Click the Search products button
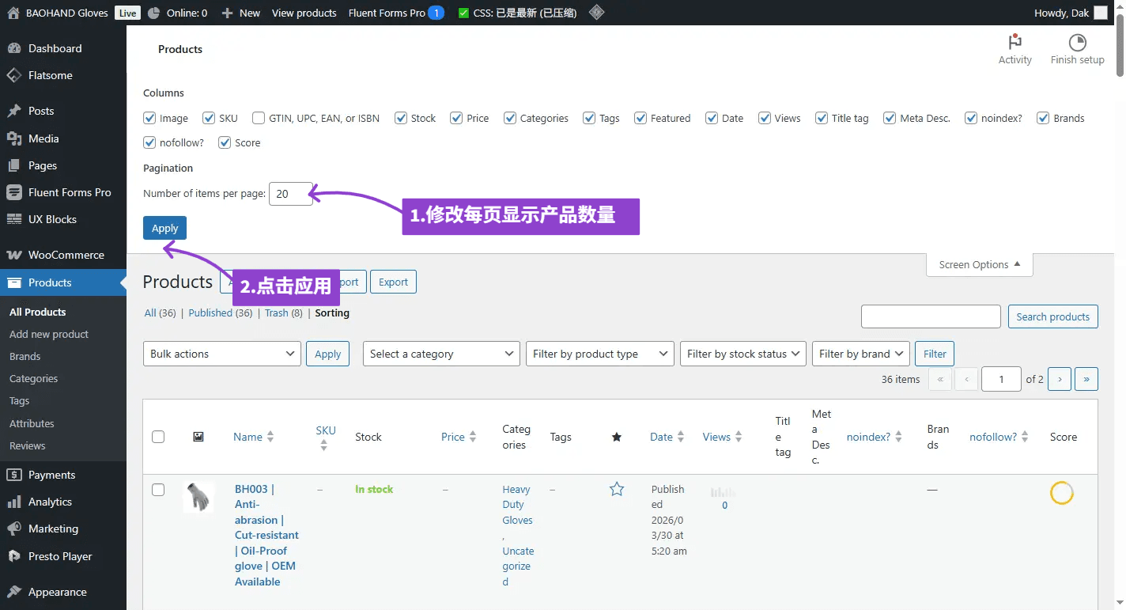The image size is (1126, 610). click(1052, 316)
